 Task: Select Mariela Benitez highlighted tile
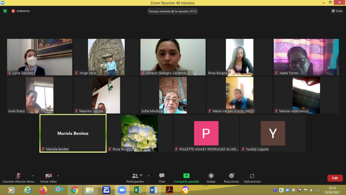73,133
